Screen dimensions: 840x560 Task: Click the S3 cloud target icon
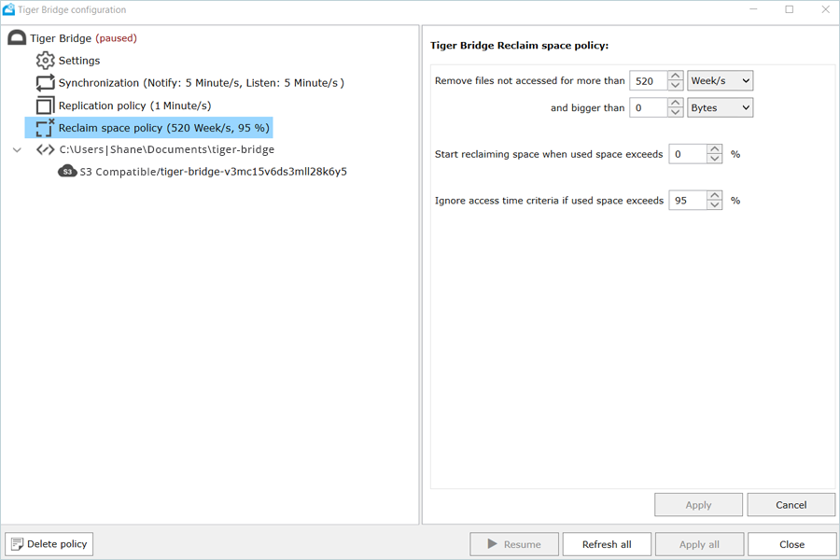tap(67, 172)
